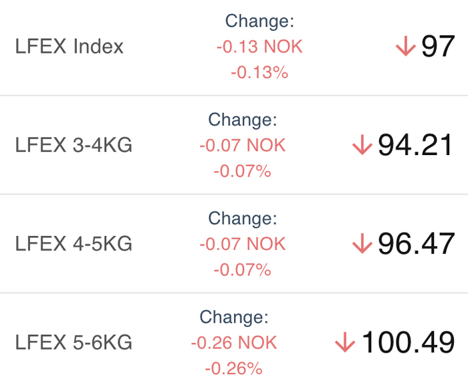Select the LFEX 5-6KG label
Viewport: 468px width, 391px height.
click(74, 342)
